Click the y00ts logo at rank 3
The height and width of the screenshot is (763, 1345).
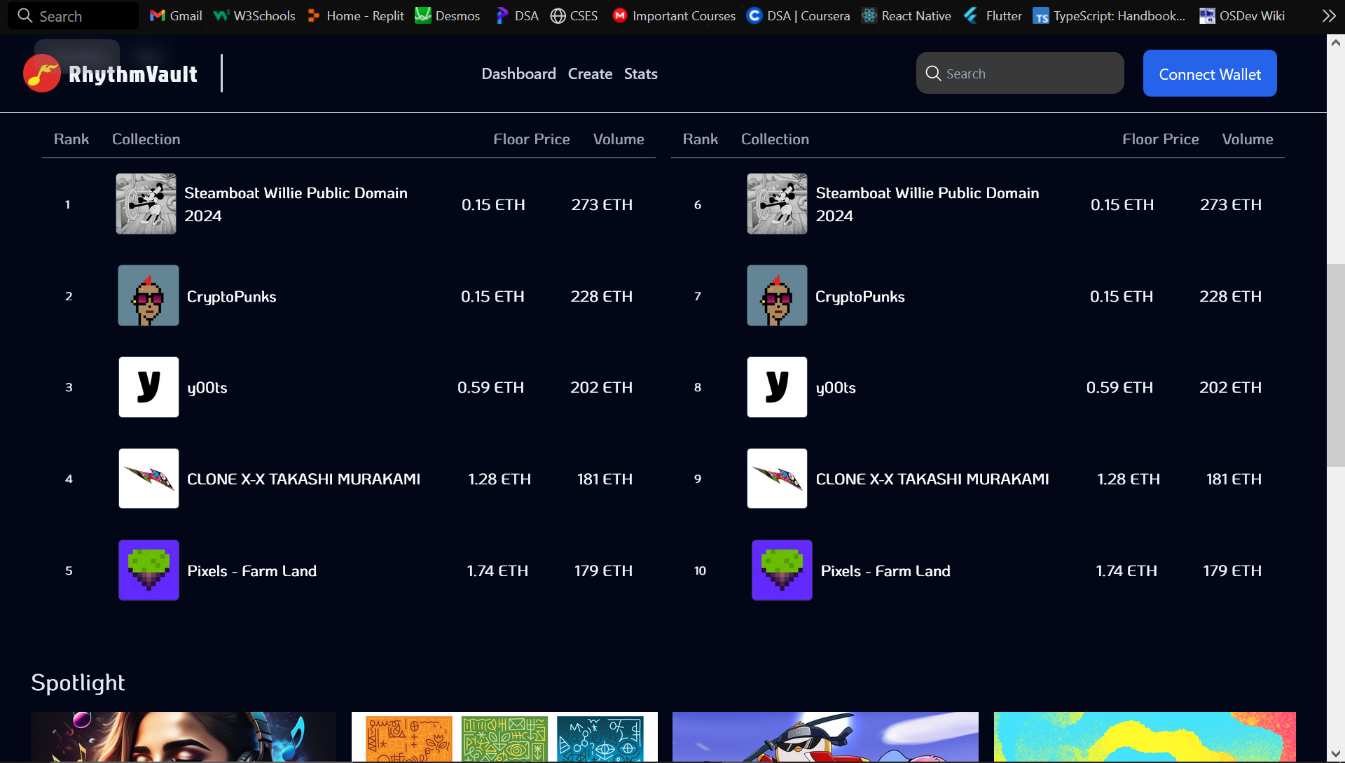(x=149, y=387)
